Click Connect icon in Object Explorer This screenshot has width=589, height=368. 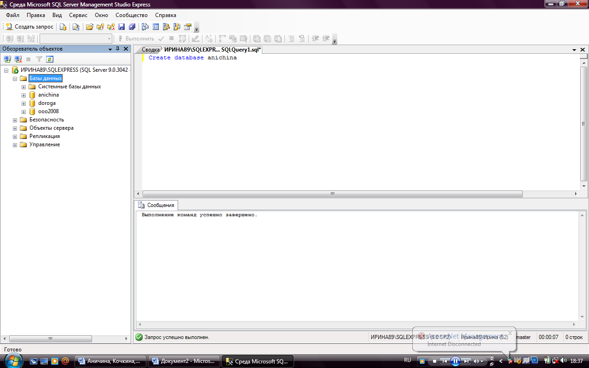click(x=7, y=59)
